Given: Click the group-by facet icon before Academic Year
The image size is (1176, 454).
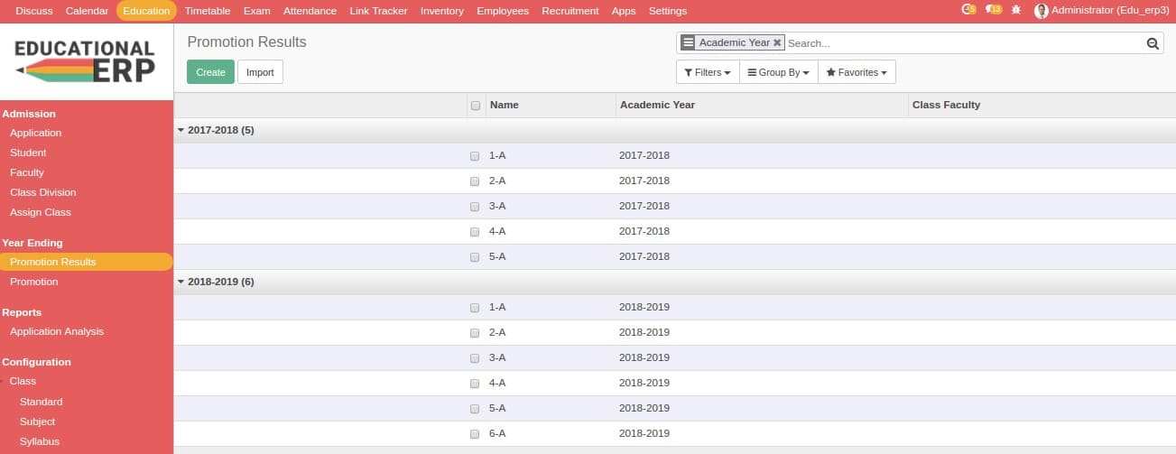Looking at the screenshot, I should (x=689, y=42).
